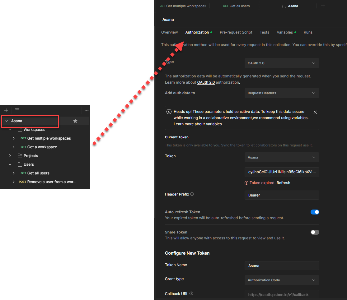Click the Asana collection title heading

[168, 20]
